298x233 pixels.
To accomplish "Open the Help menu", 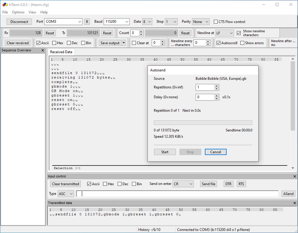I will tap(44, 12).
